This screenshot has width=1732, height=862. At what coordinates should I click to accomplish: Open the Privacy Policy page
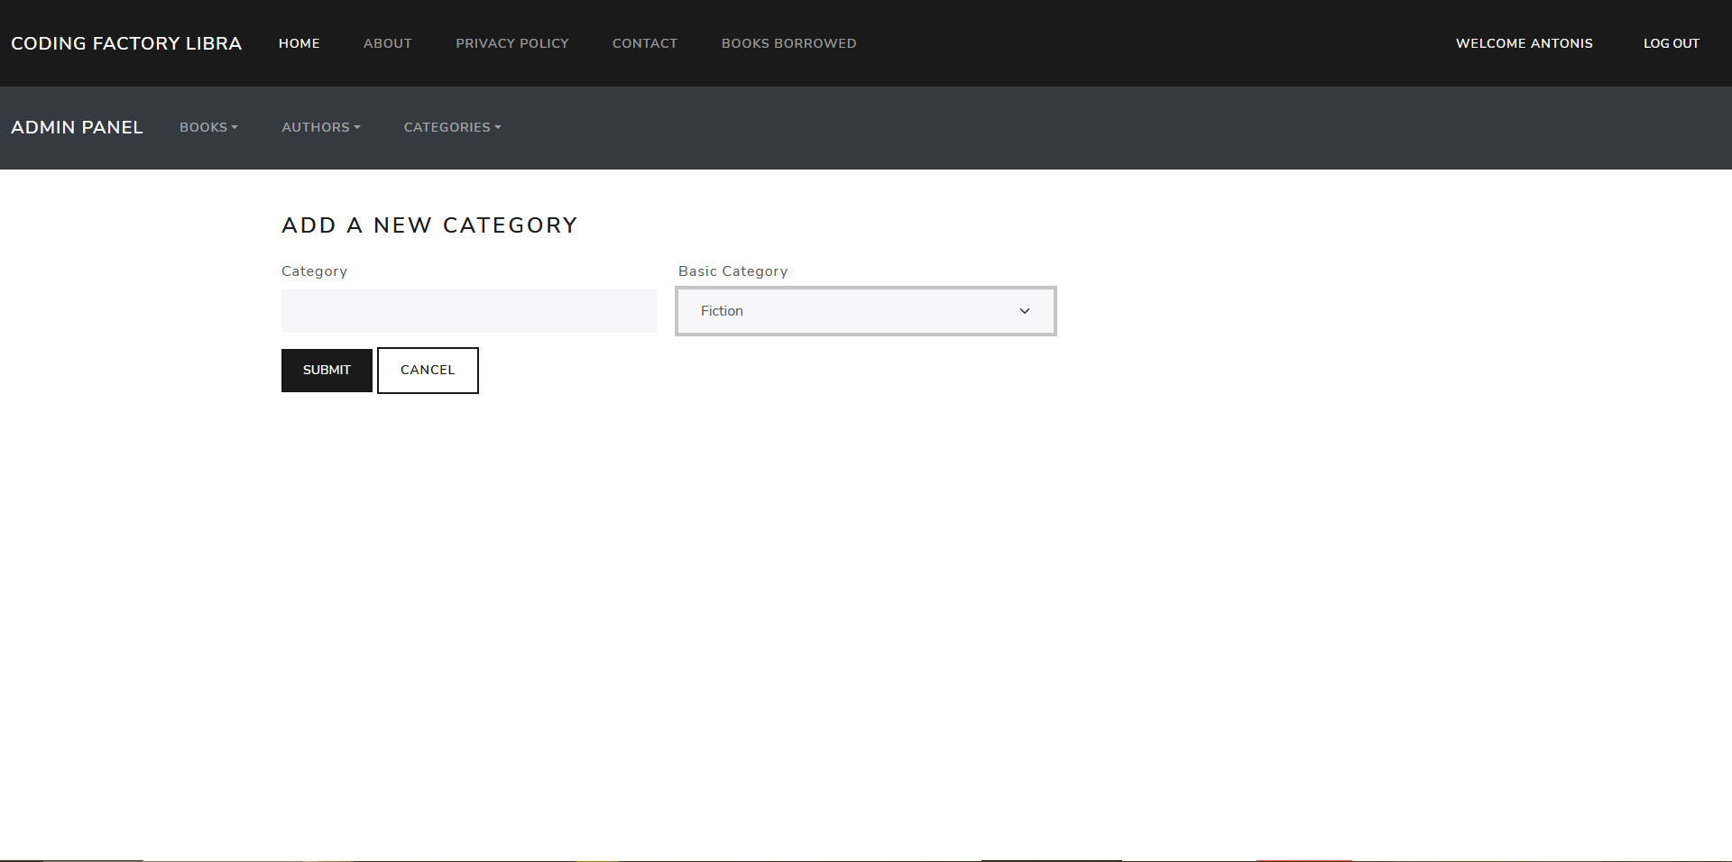point(511,43)
